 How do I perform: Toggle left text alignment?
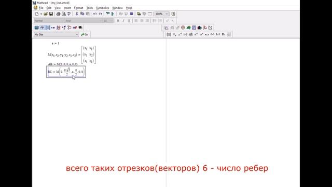[136, 21]
